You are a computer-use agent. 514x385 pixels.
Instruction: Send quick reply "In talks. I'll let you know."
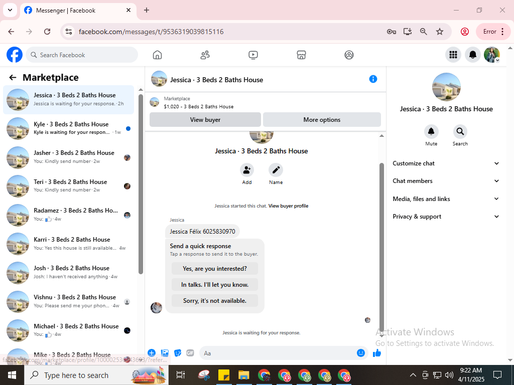coord(215,285)
